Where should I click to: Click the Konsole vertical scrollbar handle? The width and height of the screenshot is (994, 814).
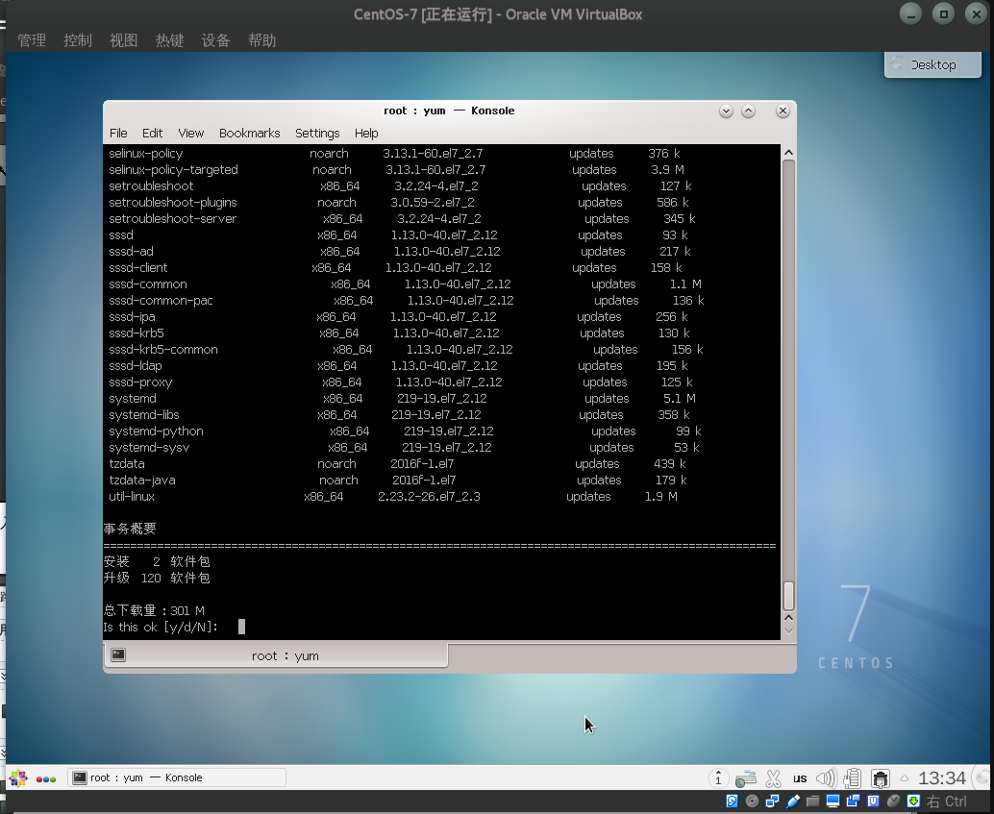(x=788, y=596)
